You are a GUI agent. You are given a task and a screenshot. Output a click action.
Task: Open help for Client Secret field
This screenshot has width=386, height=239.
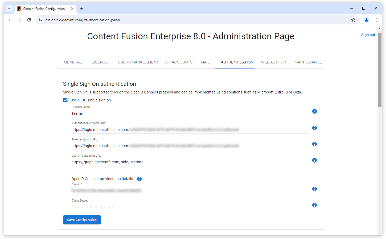coord(314,205)
